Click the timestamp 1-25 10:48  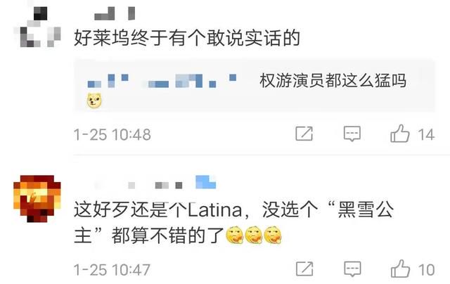112,134
